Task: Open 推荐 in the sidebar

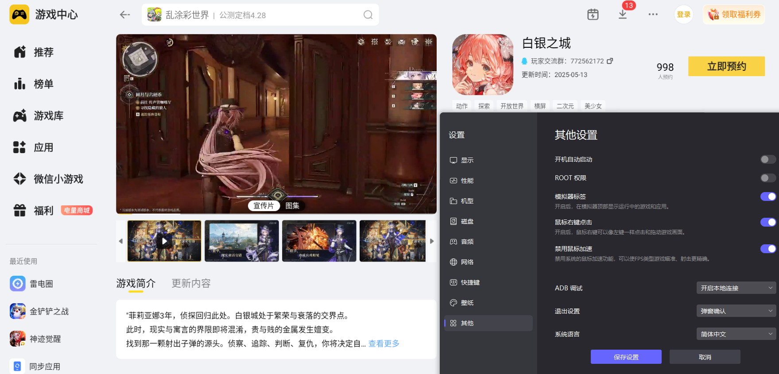Action: pos(34,52)
